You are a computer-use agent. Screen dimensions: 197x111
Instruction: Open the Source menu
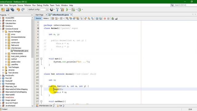(20, 5)
